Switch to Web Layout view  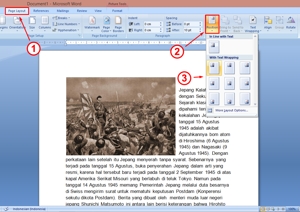tap(273, 209)
